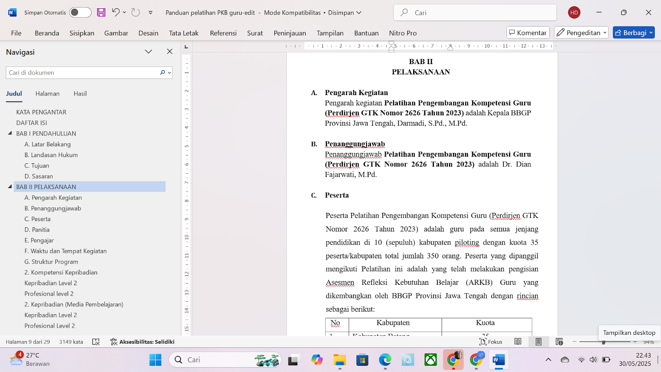This screenshot has width=661, height=372.
Task: Click the proofing spell-check status icon
Action: click(96, 342)
